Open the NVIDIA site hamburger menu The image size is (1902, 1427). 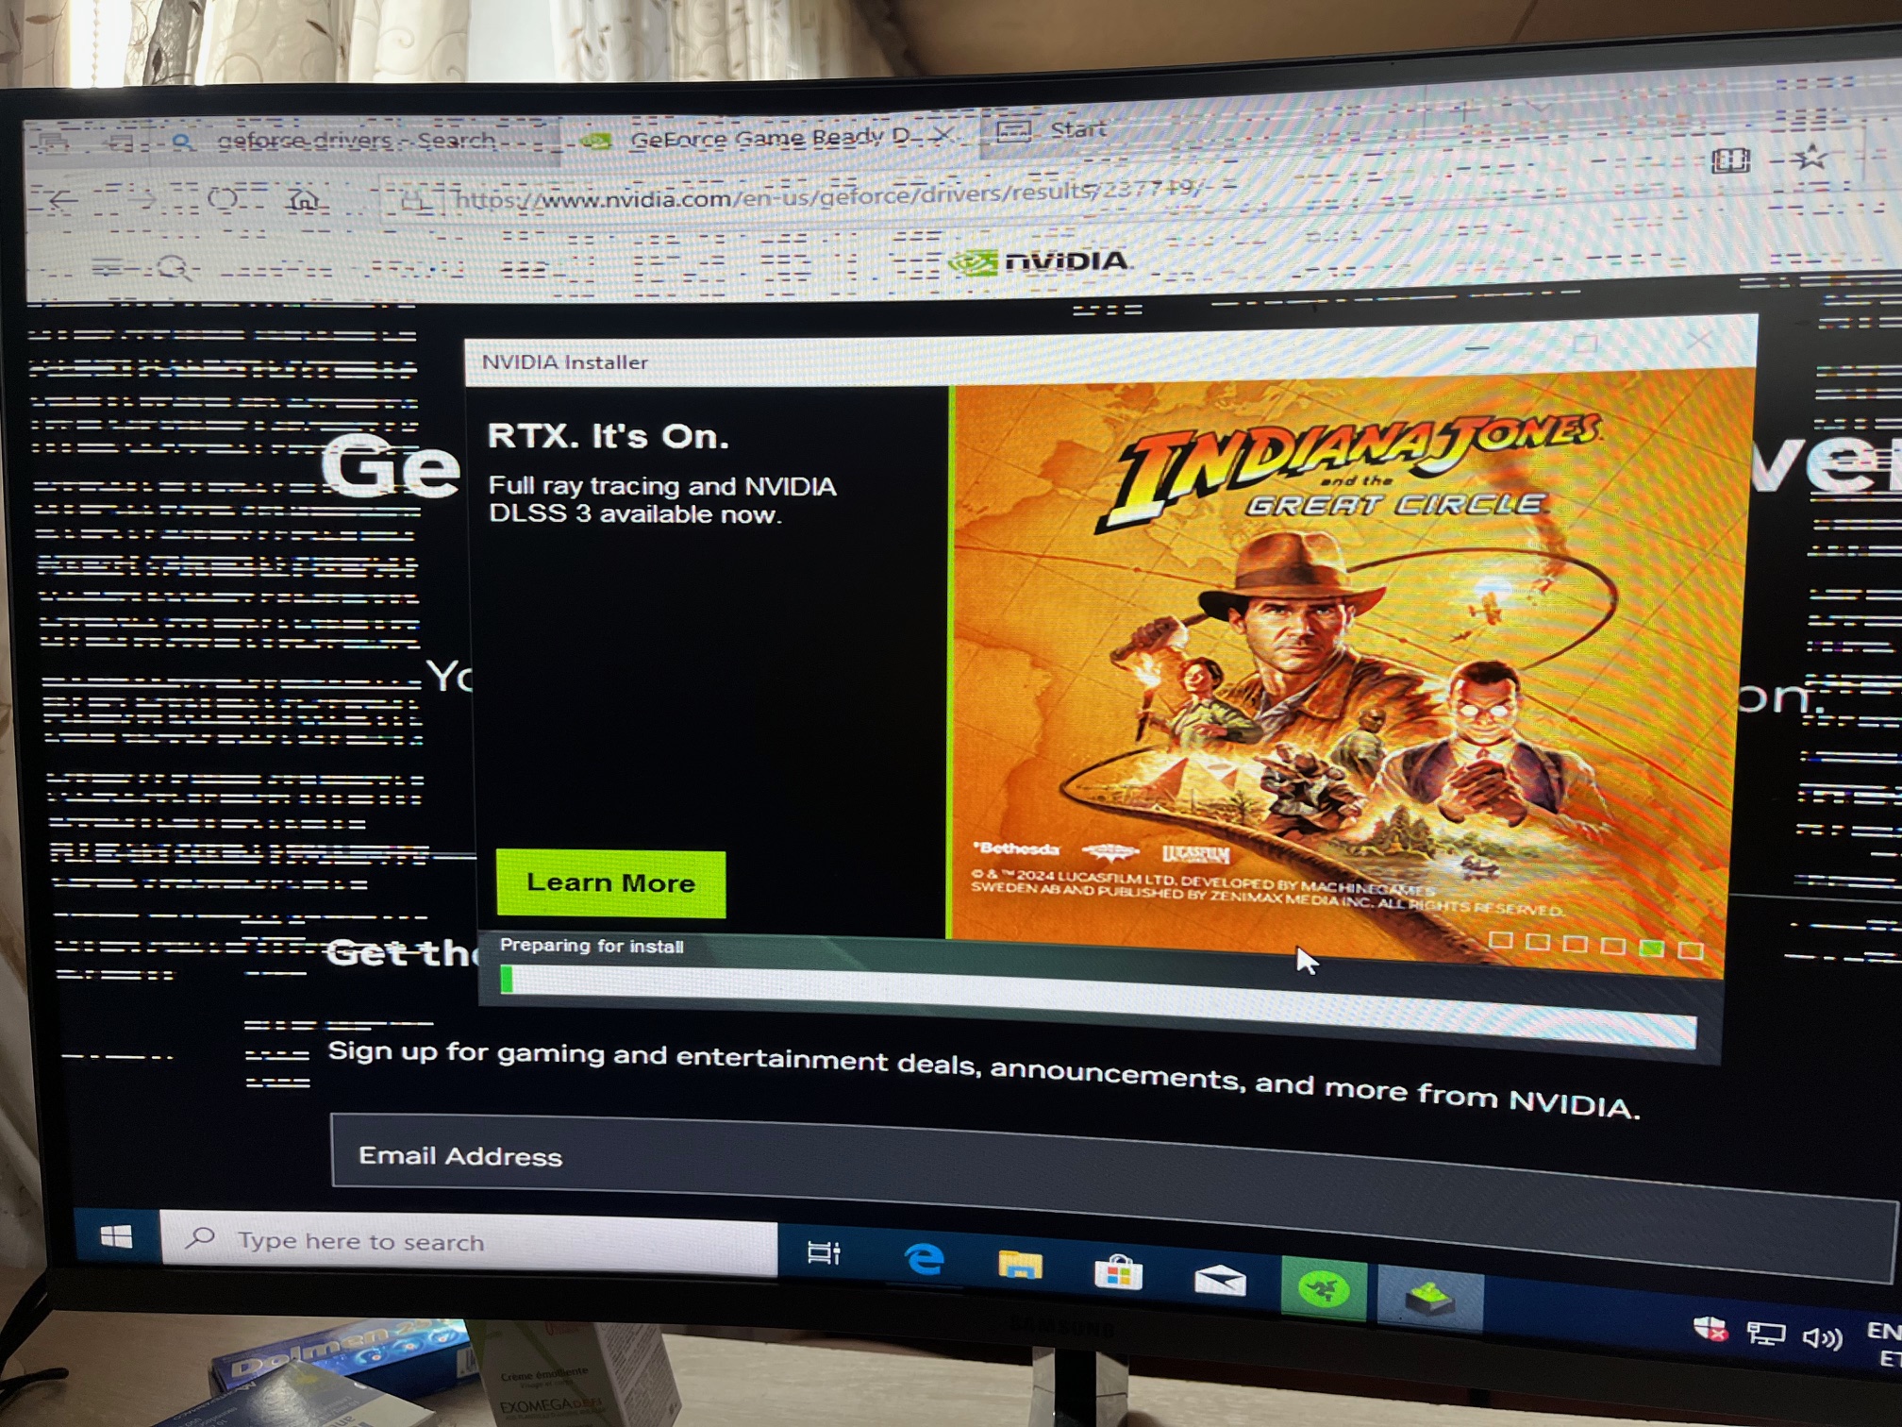(x=108, y=269)
